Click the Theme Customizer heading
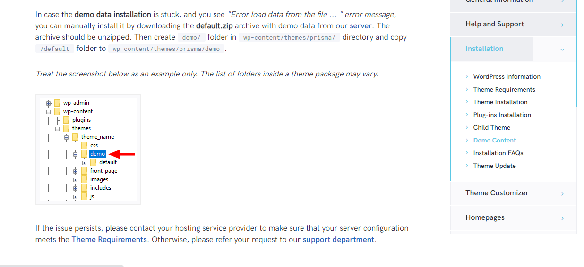The height and width of the screenshot is (267, 584). (x=497, y=192)
